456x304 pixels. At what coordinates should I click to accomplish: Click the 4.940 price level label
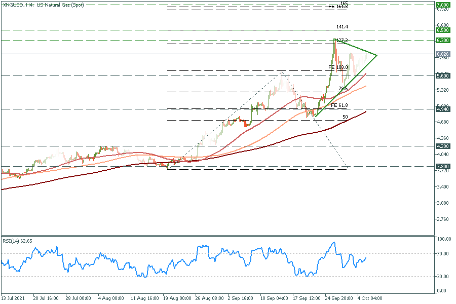pos(442,109)
